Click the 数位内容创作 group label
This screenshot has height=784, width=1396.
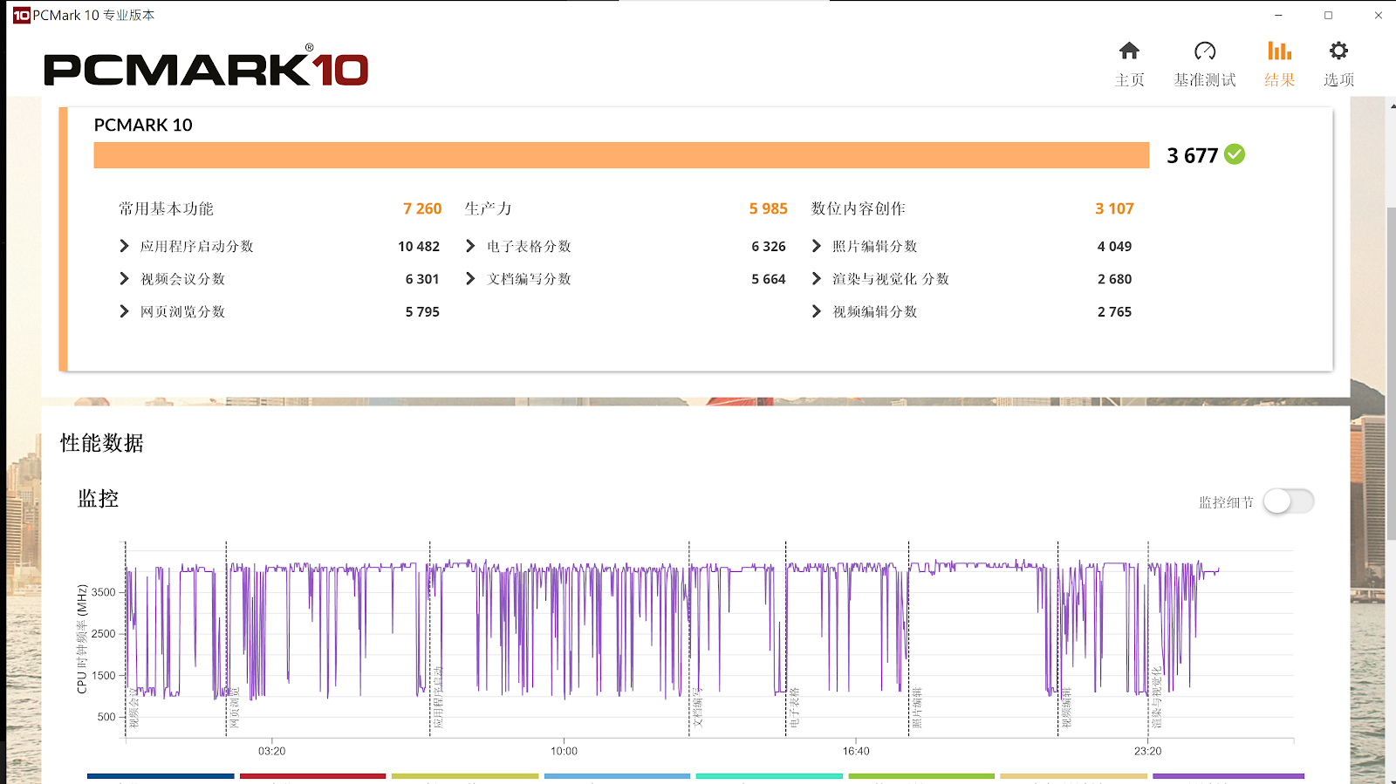pos(858,208)
